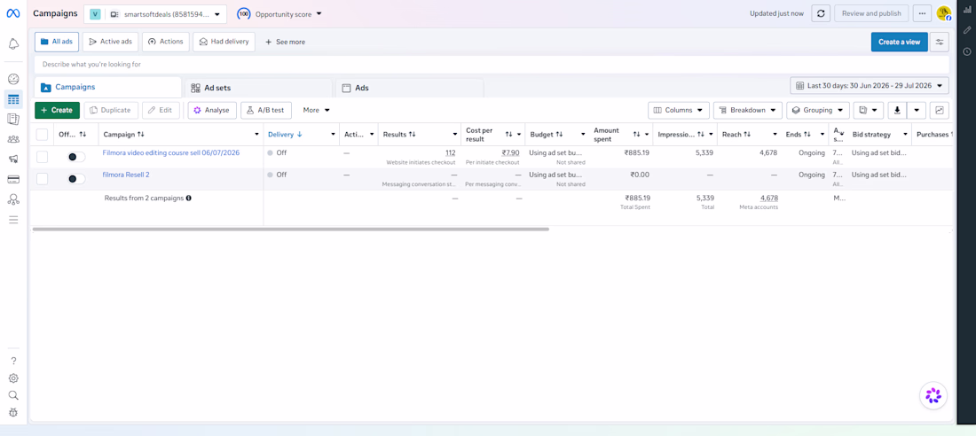Click the bug report icon in sidebar
The image size is (976, 436).
13,412
